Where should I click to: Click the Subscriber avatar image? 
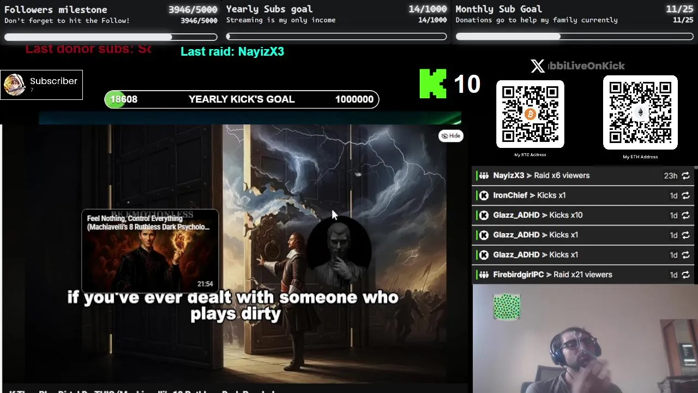point(14,85)
